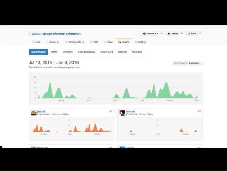Open the repository Settings tab
This screenshot has height=171, width=227.
point(141,42)
